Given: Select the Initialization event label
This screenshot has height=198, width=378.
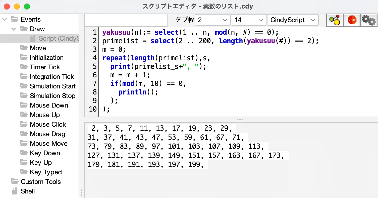Looking at the screenshot, I should (47, 58).
